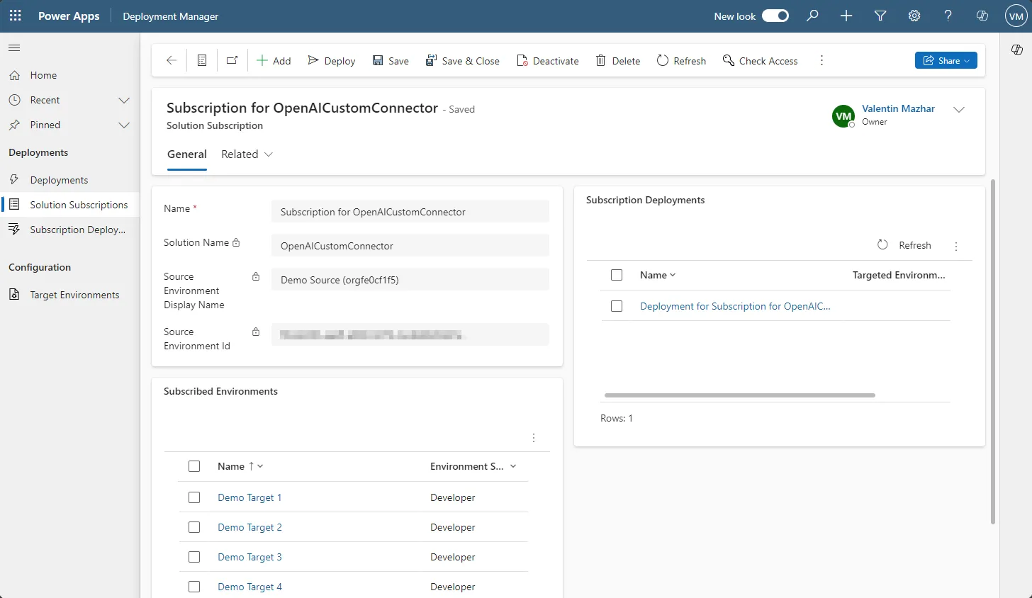Click the form vertical scrollbar
This screenshot has height=598, width=1032.
point(992,351)
